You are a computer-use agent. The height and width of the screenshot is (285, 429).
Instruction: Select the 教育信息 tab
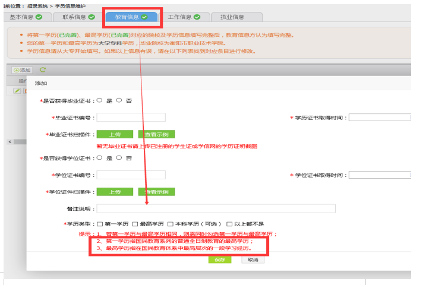pos(131,17)
